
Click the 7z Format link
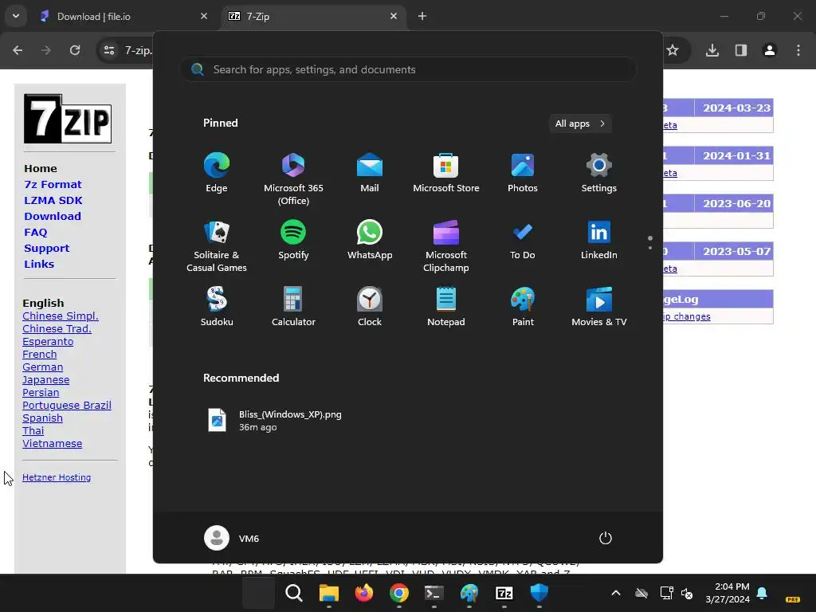[x=53, y=184]
